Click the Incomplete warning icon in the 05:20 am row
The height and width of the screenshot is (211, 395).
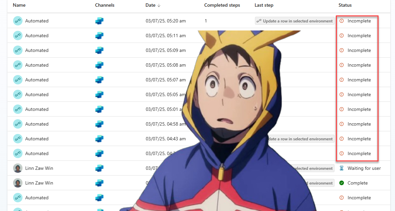click(x=342, y=21)
